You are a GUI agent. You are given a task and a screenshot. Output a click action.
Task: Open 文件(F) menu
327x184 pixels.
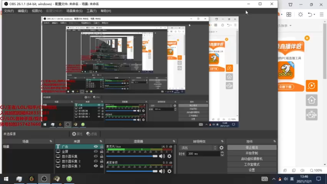(x=9, y=11)
